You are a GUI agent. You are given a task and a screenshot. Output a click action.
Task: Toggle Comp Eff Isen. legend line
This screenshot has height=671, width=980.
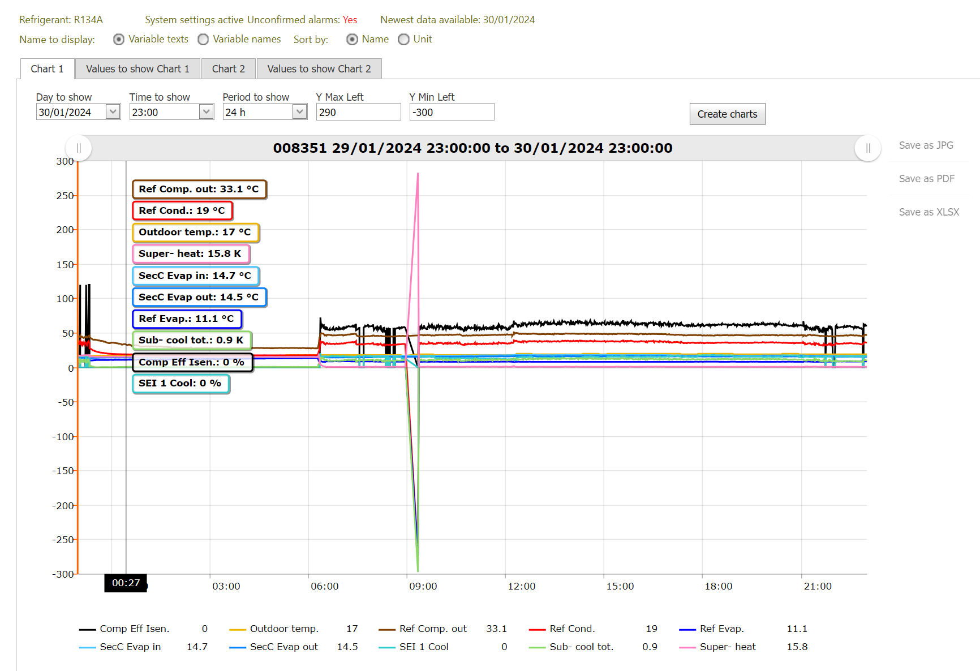134,629
